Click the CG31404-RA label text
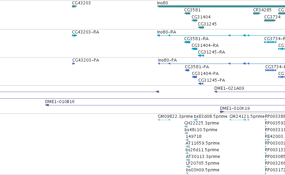285x175 pixels. 205,46
